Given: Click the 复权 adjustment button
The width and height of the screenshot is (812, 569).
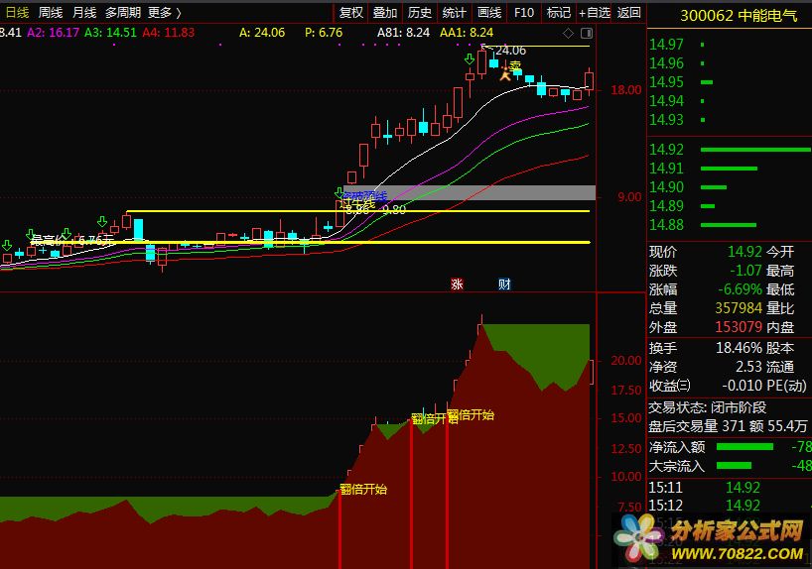Looking at the screenshot, I should point(350,13).
